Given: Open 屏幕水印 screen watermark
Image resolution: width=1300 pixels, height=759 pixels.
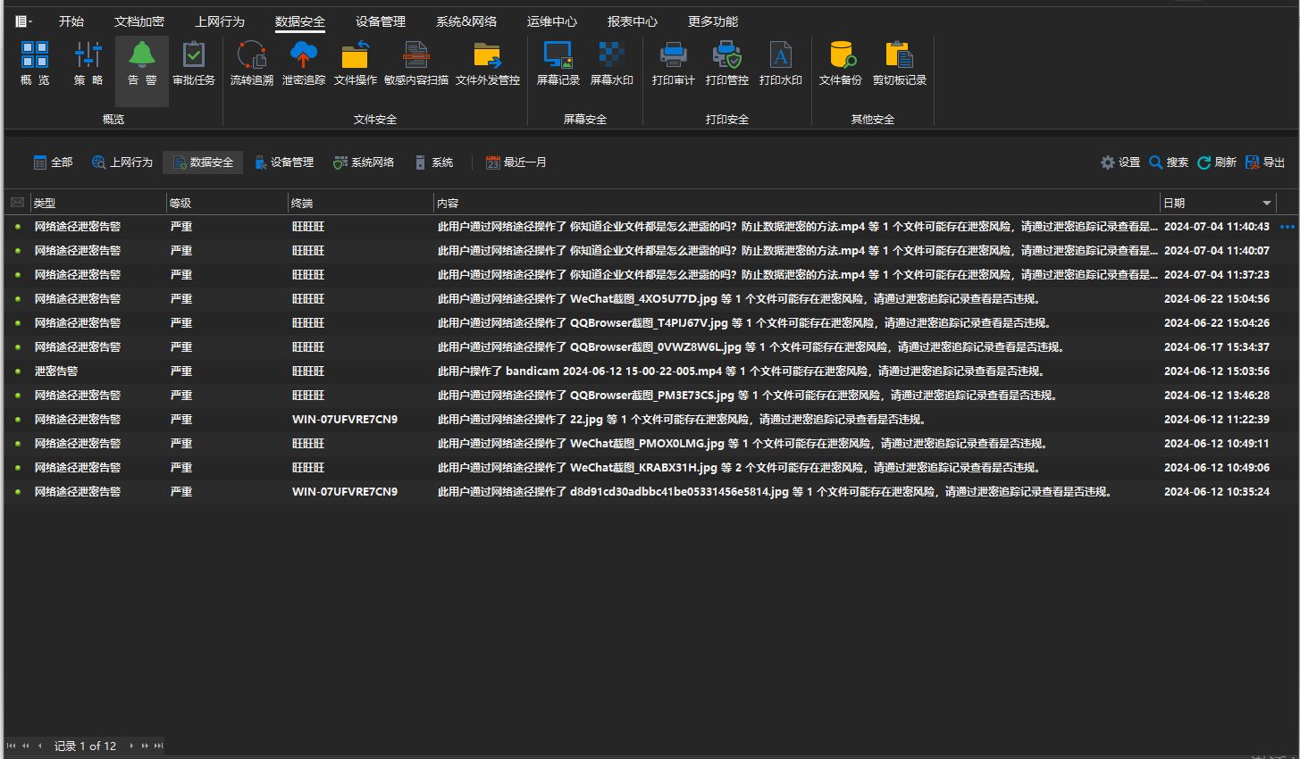Looking at the screenshot, I should coord(612,63).
